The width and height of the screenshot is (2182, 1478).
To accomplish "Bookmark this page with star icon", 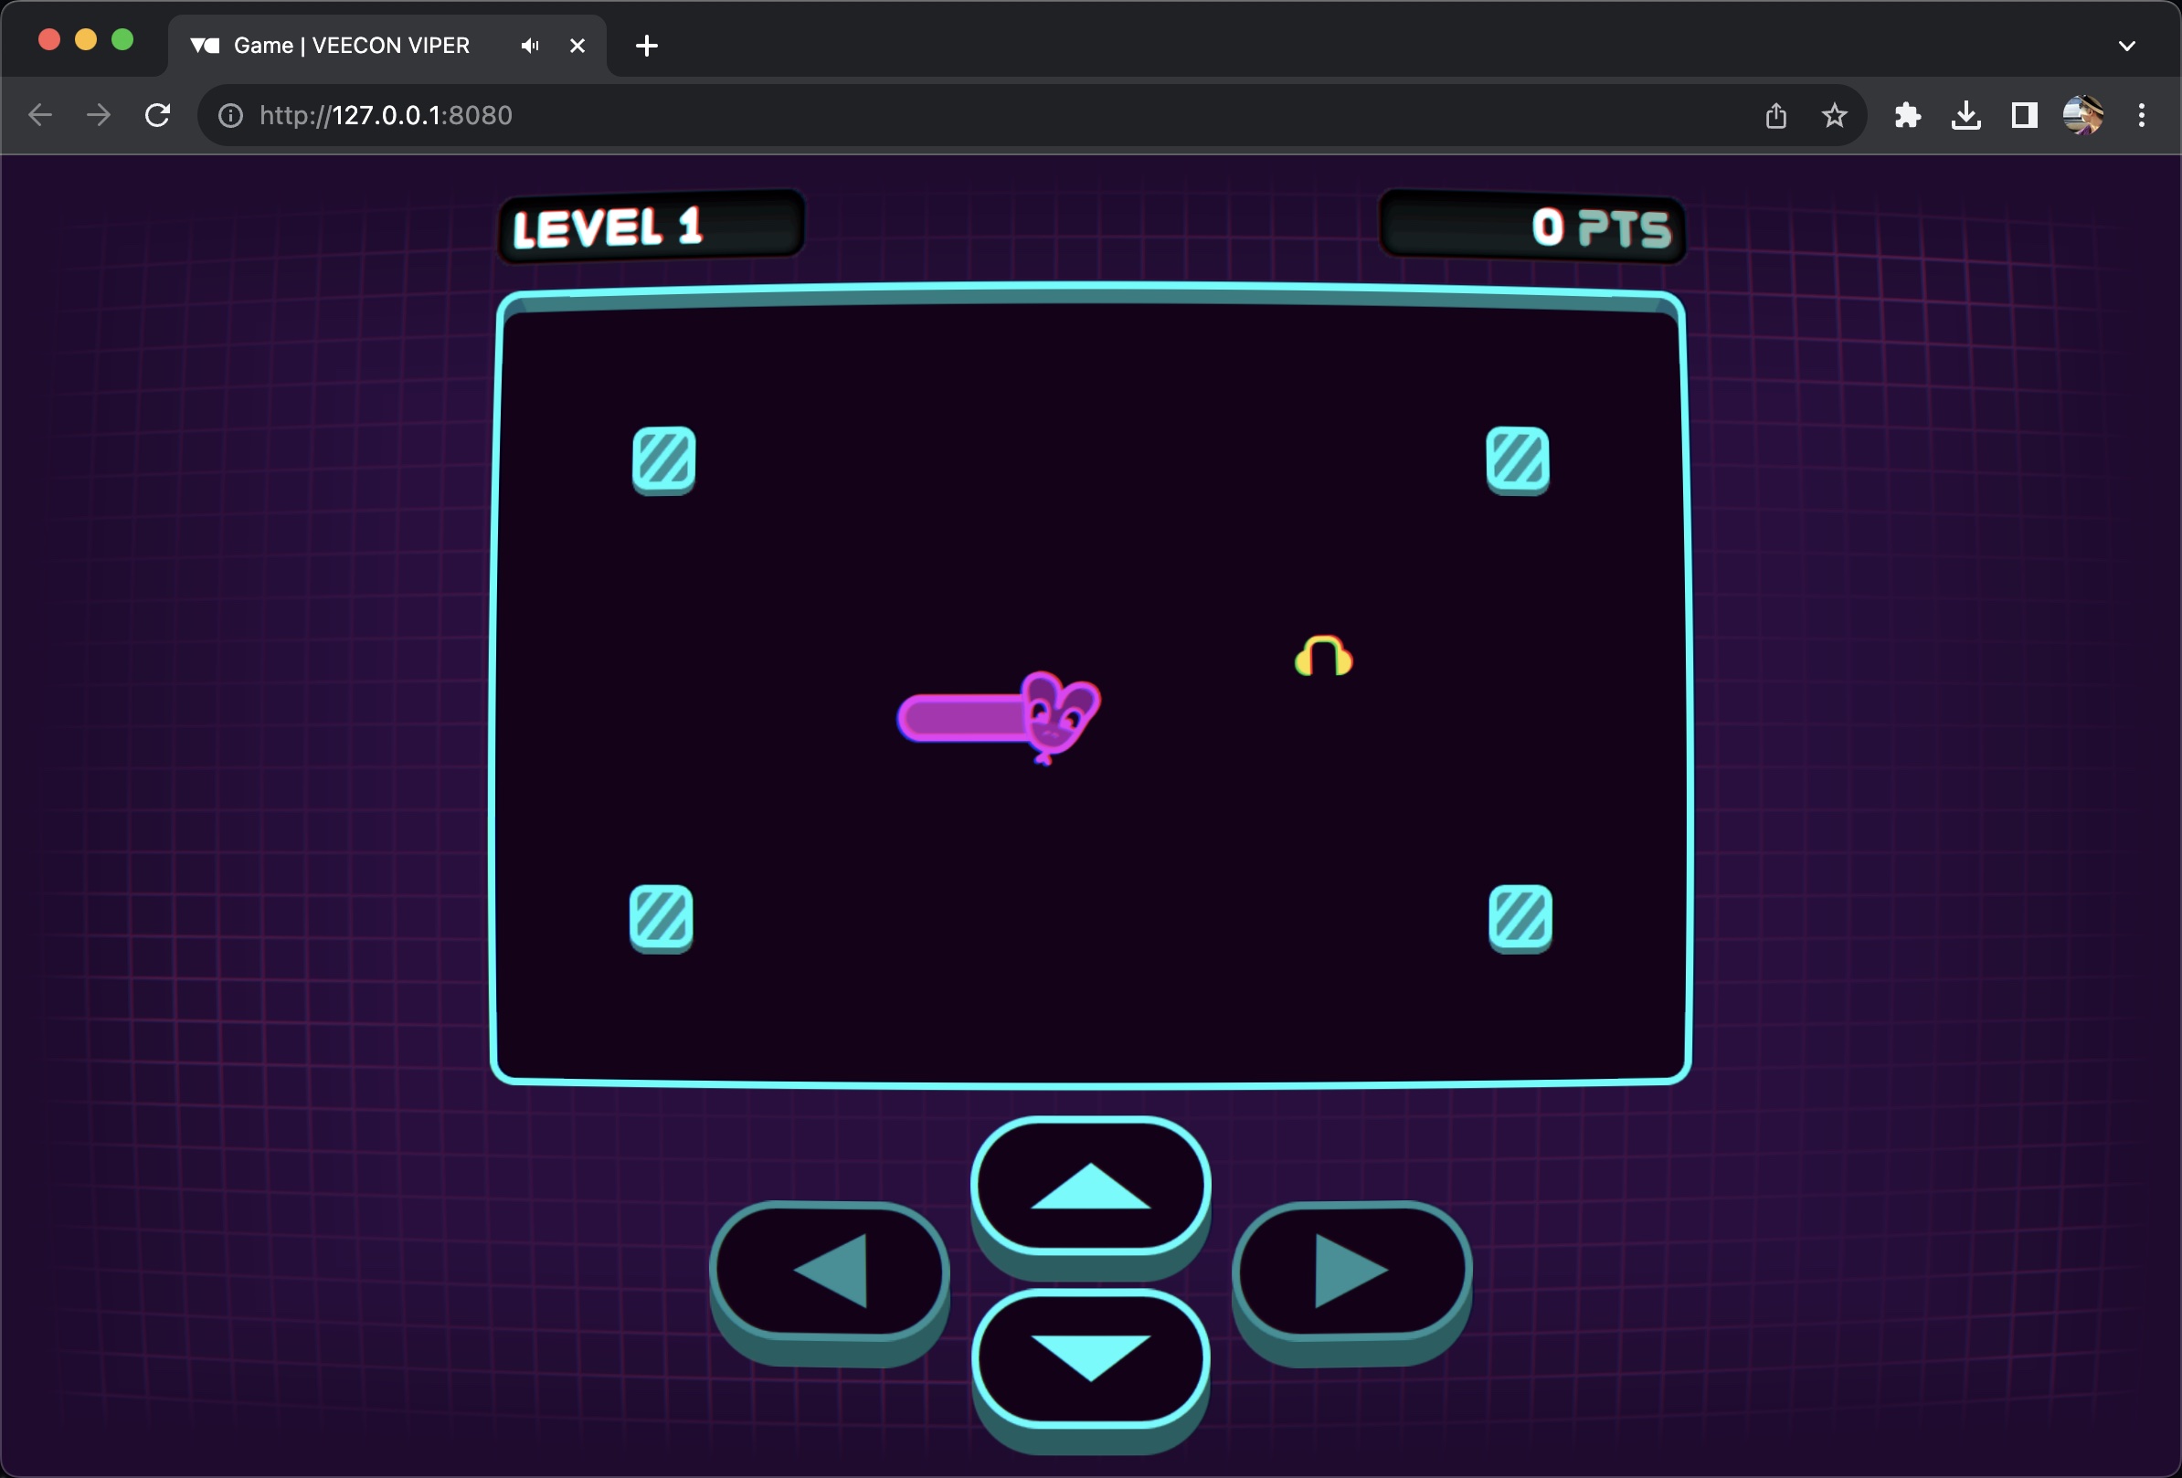I will 1834,115.
